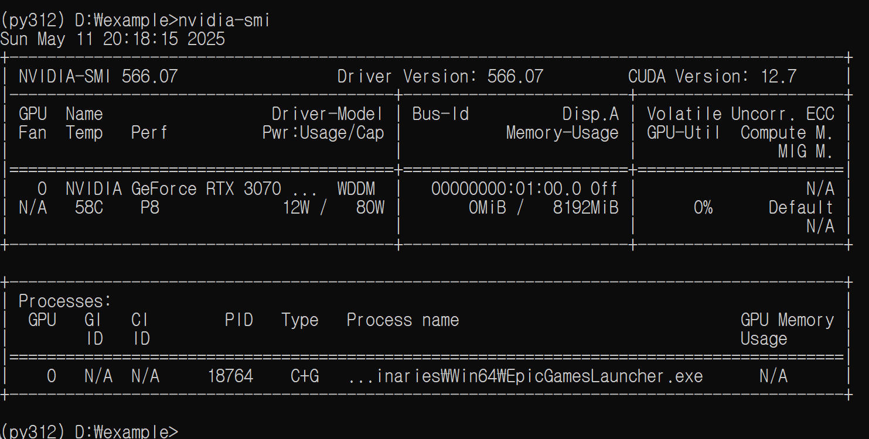Viewport: 869px width, 439px height.
Task: Click the Volatile Uncorr. ECC header
Action: [740, 114]
